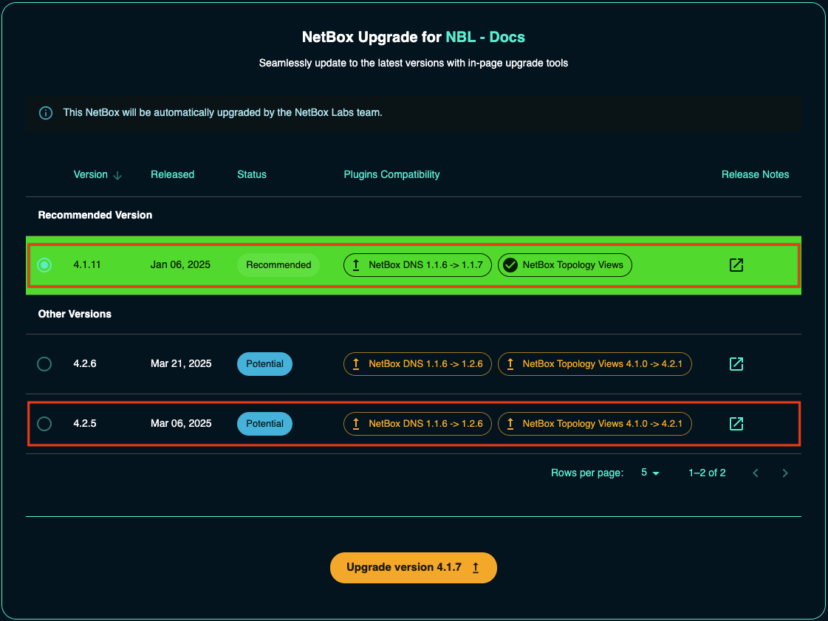This screenshot has width=828, height=621.
Task: Click the NBL - Docs title link
Action: pyautogui.click(x=485, y=38)
